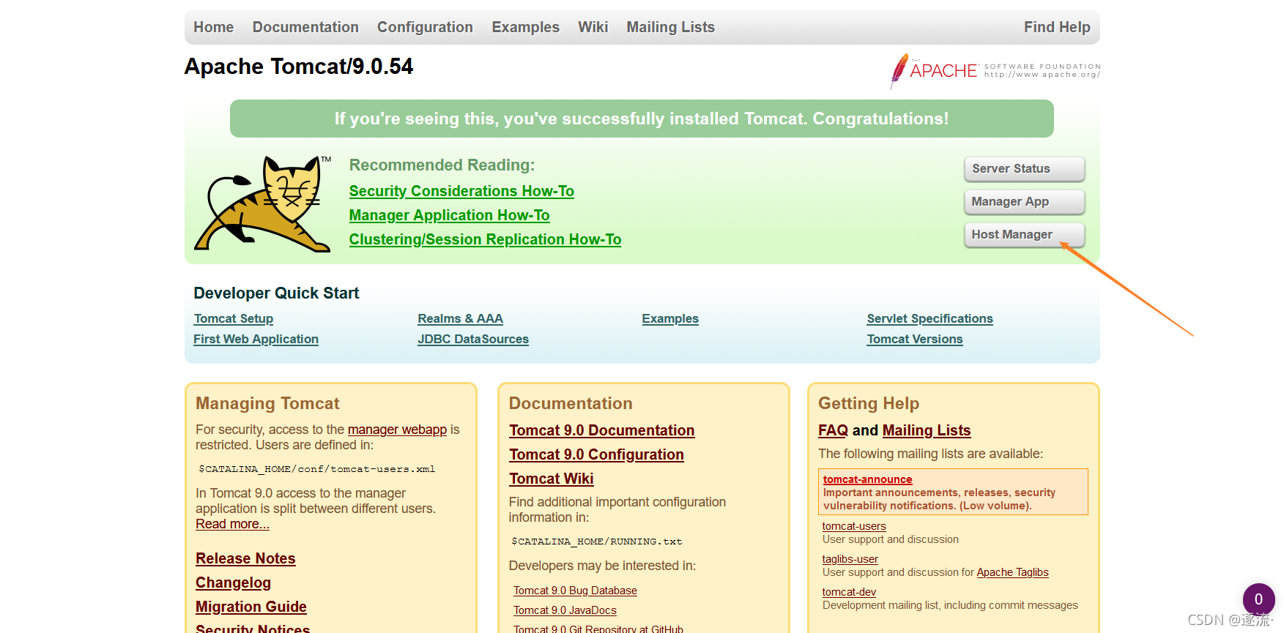The width and height of the screenshot is (1284, 633).
Task: Click the Server Status button
Action: point(1024,169)
